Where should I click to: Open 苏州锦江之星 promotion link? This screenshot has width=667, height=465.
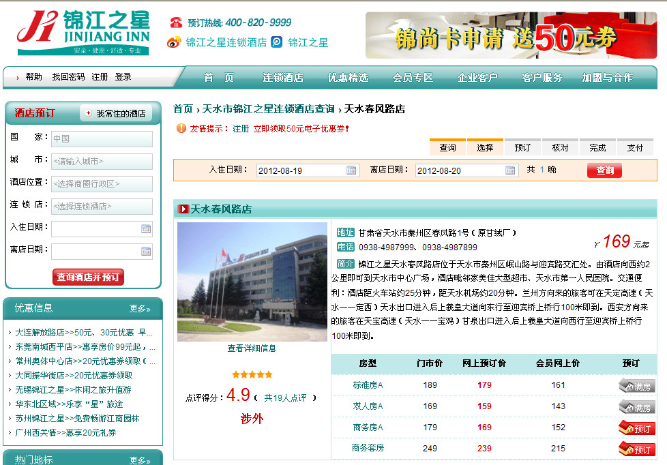point(77,418)
